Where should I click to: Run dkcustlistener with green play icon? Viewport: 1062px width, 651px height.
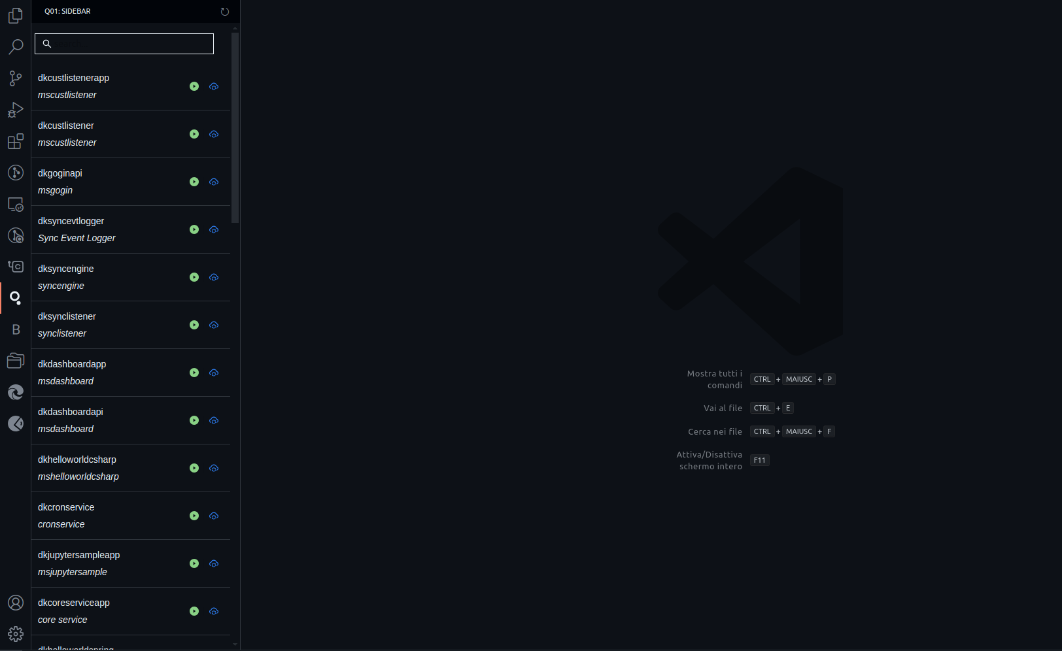pos(194,134)
